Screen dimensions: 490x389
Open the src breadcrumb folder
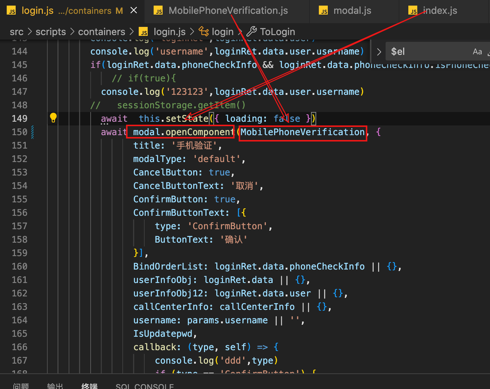pyautogui.click(x=16, y=32)
